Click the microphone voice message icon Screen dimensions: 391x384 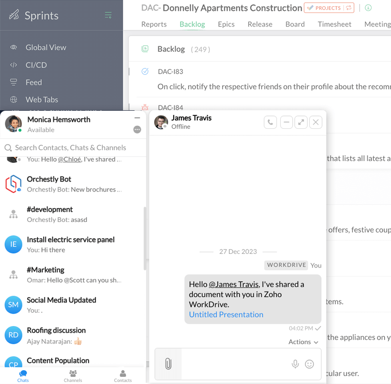[x=295, y=364]
